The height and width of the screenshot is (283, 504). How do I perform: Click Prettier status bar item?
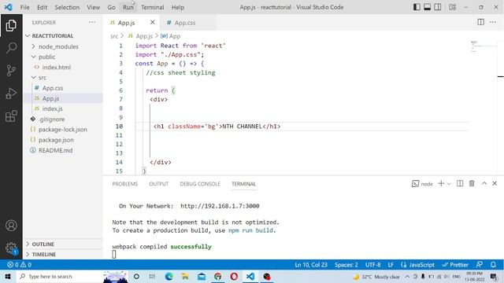point(455,265)
